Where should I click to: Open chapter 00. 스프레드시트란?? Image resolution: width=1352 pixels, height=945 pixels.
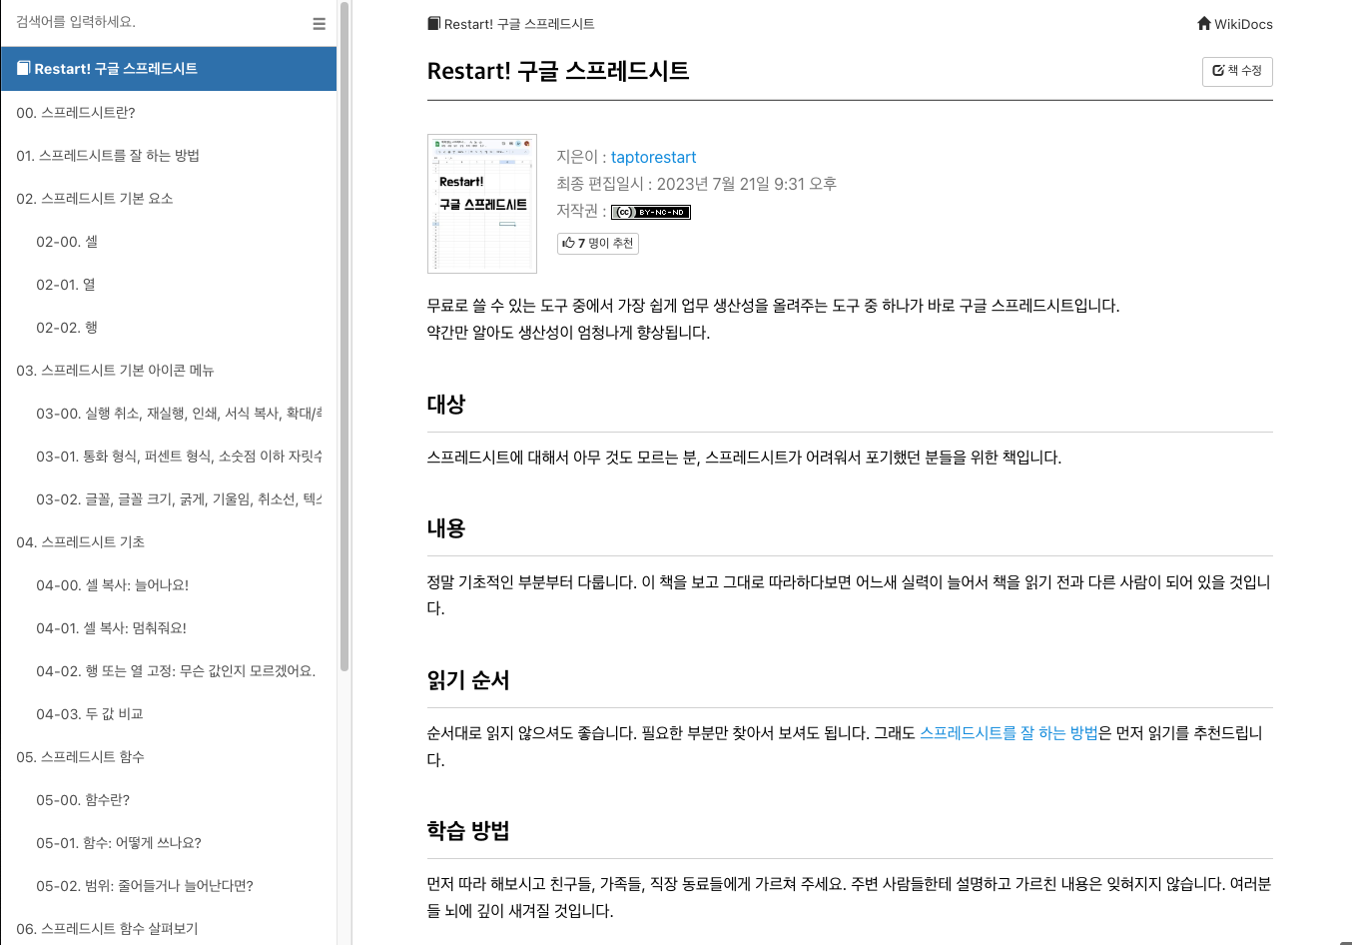(x=169, y=112)
